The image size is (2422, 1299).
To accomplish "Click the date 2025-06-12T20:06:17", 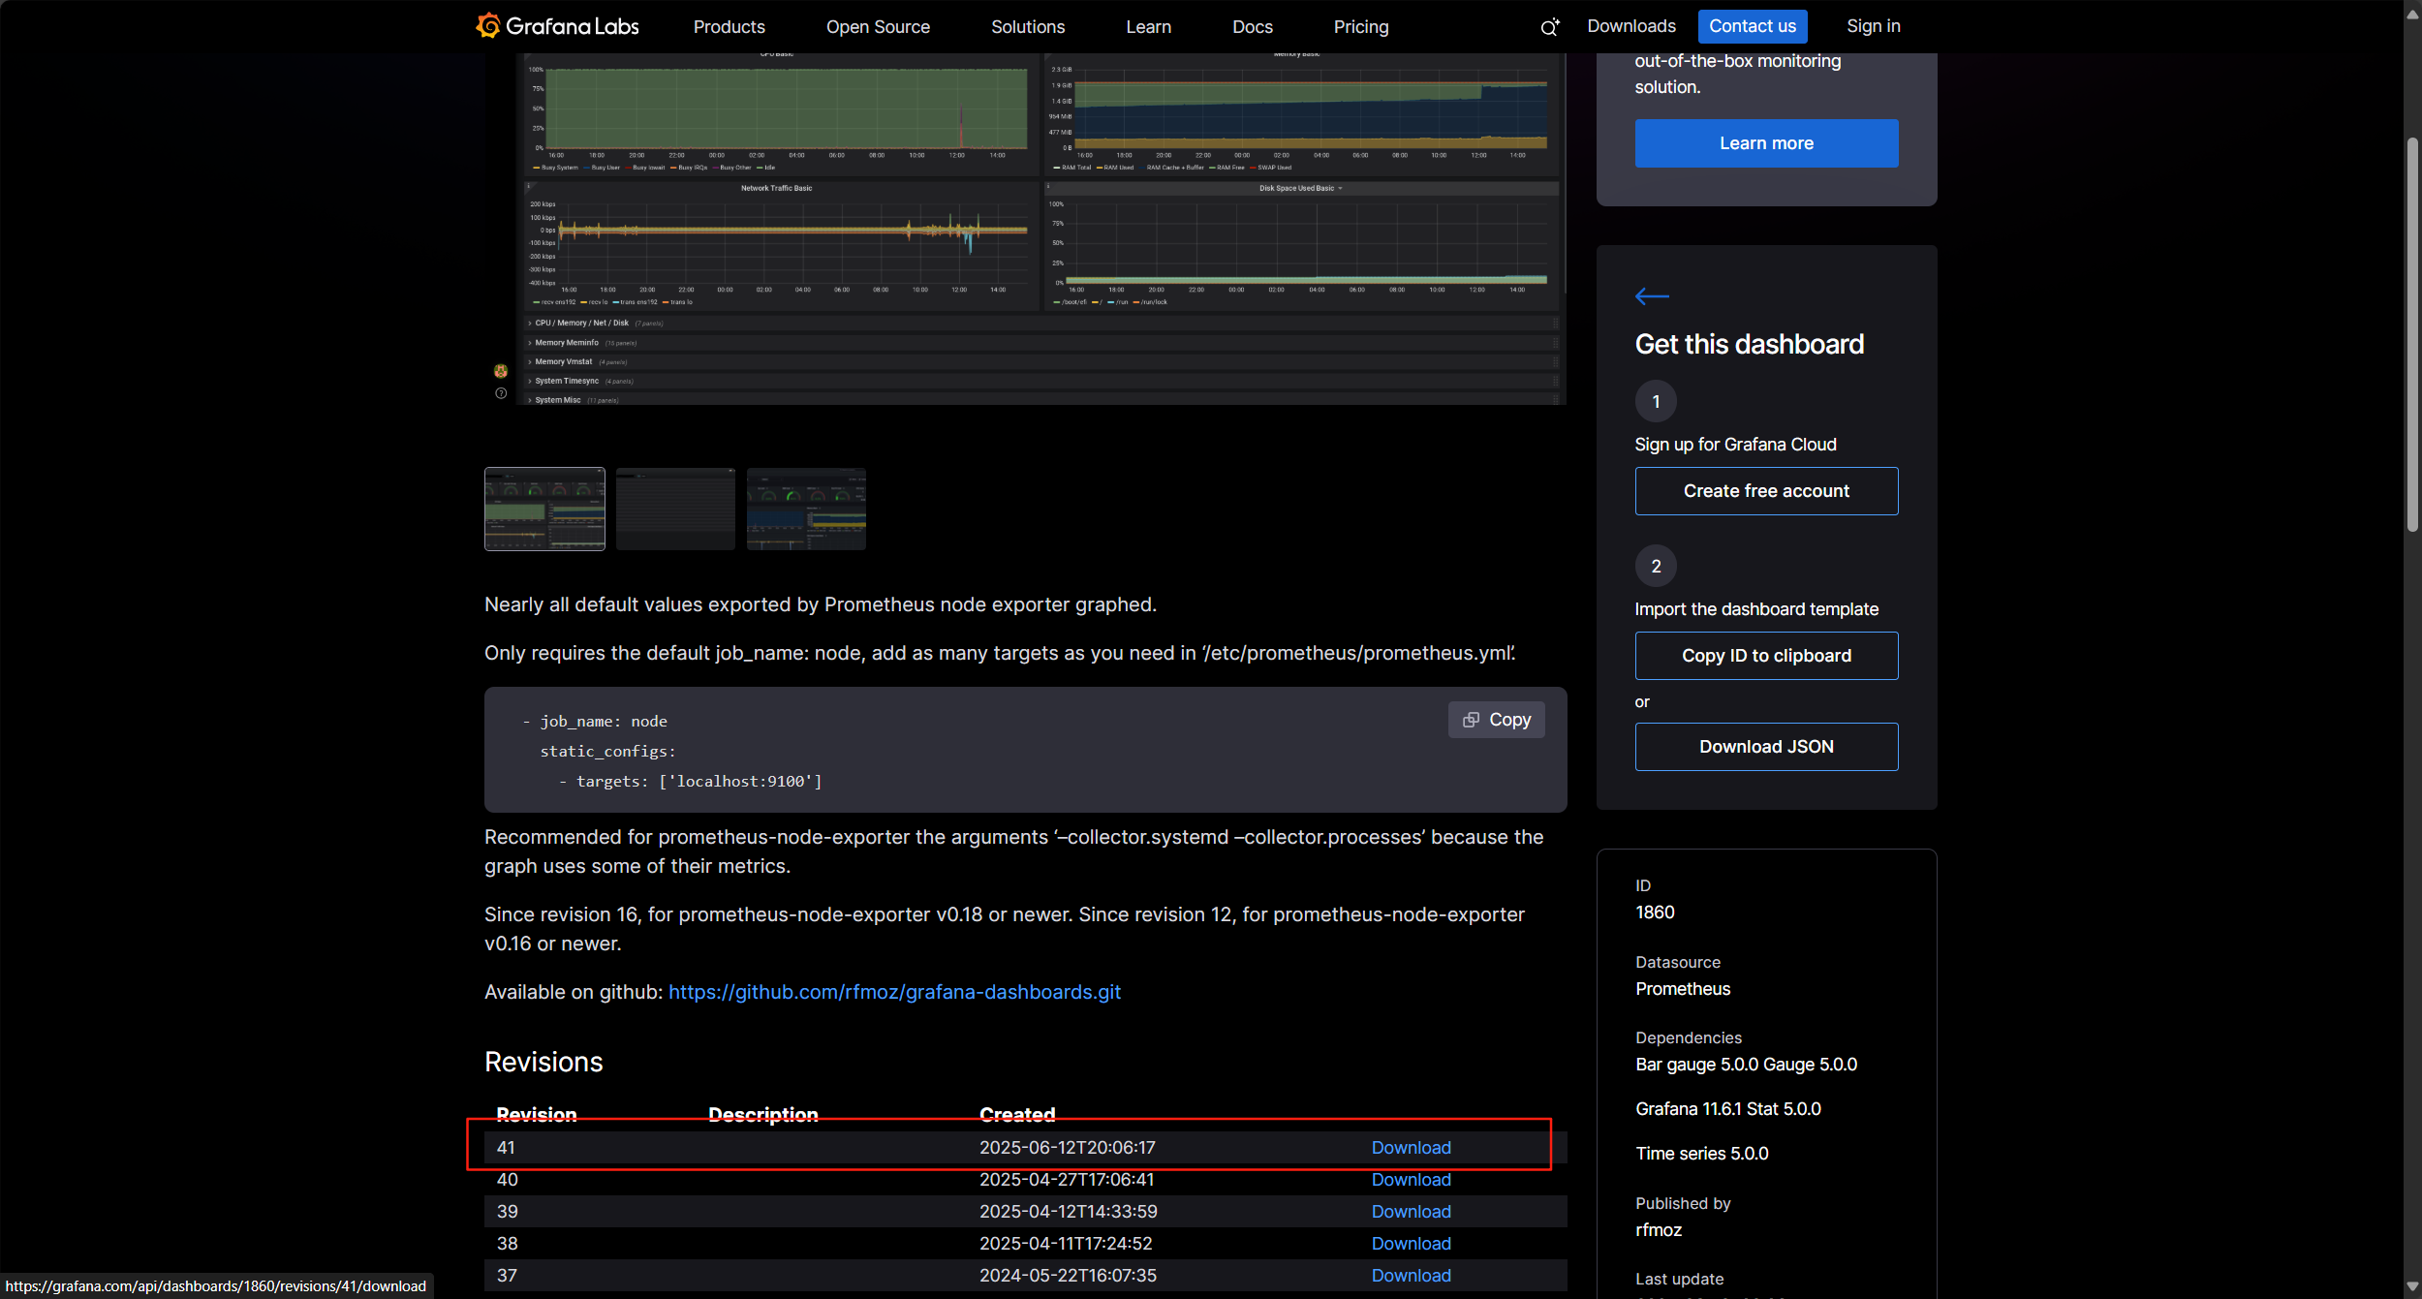I will point(1068,1148).
